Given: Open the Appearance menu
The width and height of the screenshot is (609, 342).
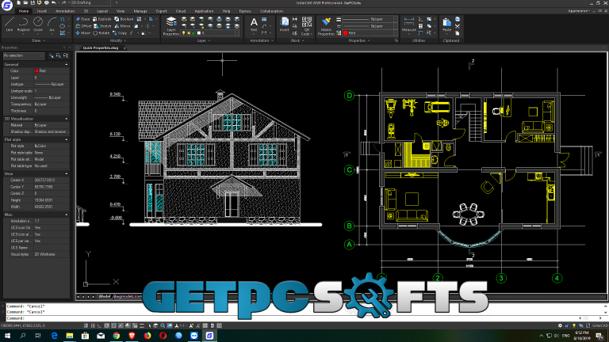Looking at the screenshot, I should point(579,11).
